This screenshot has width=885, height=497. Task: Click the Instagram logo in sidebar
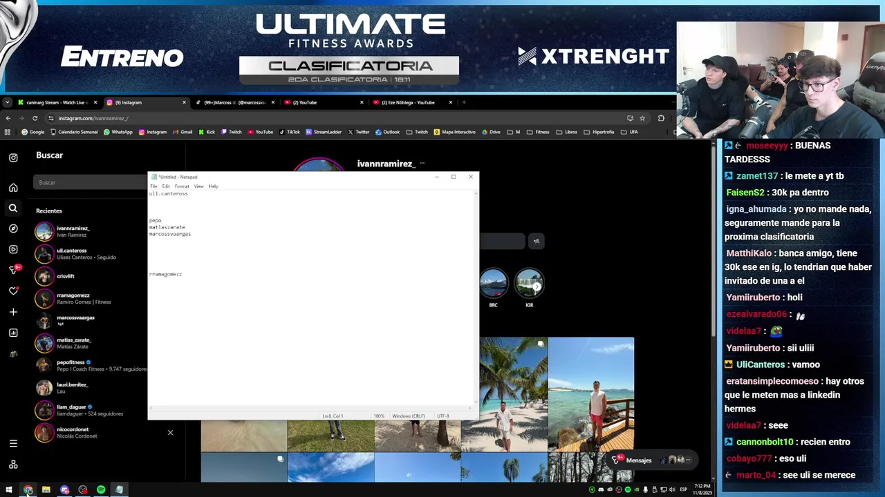pos(13,158)
